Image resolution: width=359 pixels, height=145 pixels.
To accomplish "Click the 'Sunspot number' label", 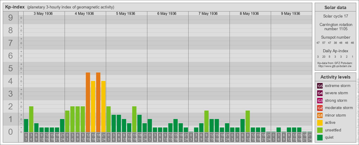I will [336, 37].
